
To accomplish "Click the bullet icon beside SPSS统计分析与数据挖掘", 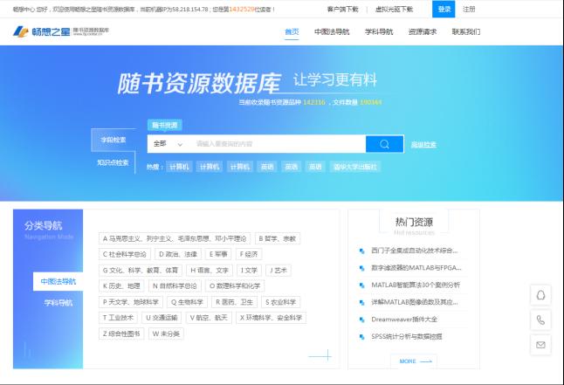I will click(x=361, y=336).
